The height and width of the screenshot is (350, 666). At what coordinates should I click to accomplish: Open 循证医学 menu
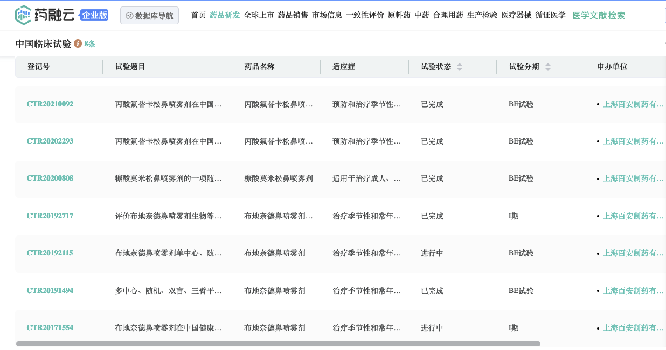point(550,15)
